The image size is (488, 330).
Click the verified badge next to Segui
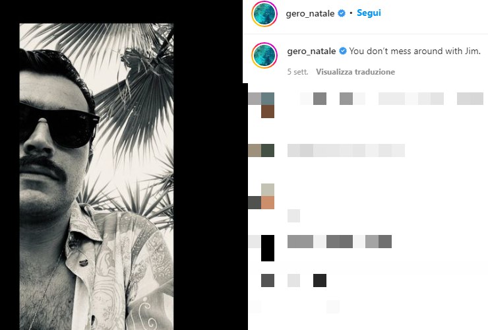click(342, 13)
